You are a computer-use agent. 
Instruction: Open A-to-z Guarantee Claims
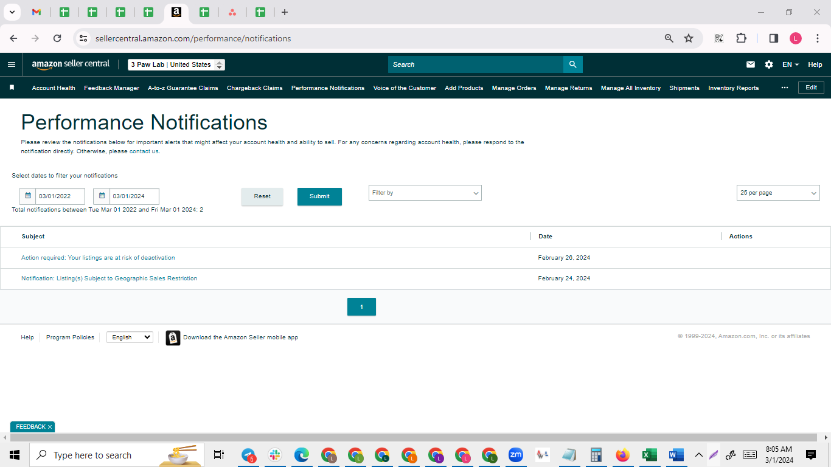coord(183,88)
